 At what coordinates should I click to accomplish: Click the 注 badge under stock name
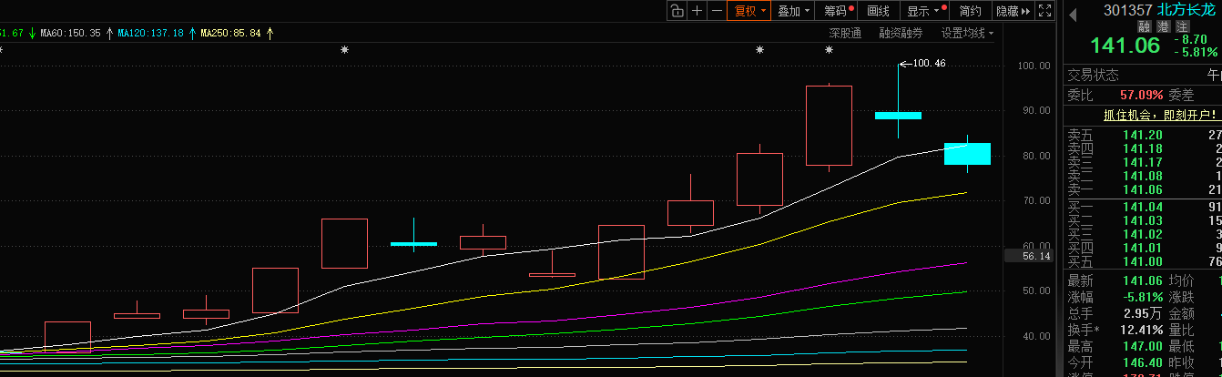click(x=1176, y=27)
